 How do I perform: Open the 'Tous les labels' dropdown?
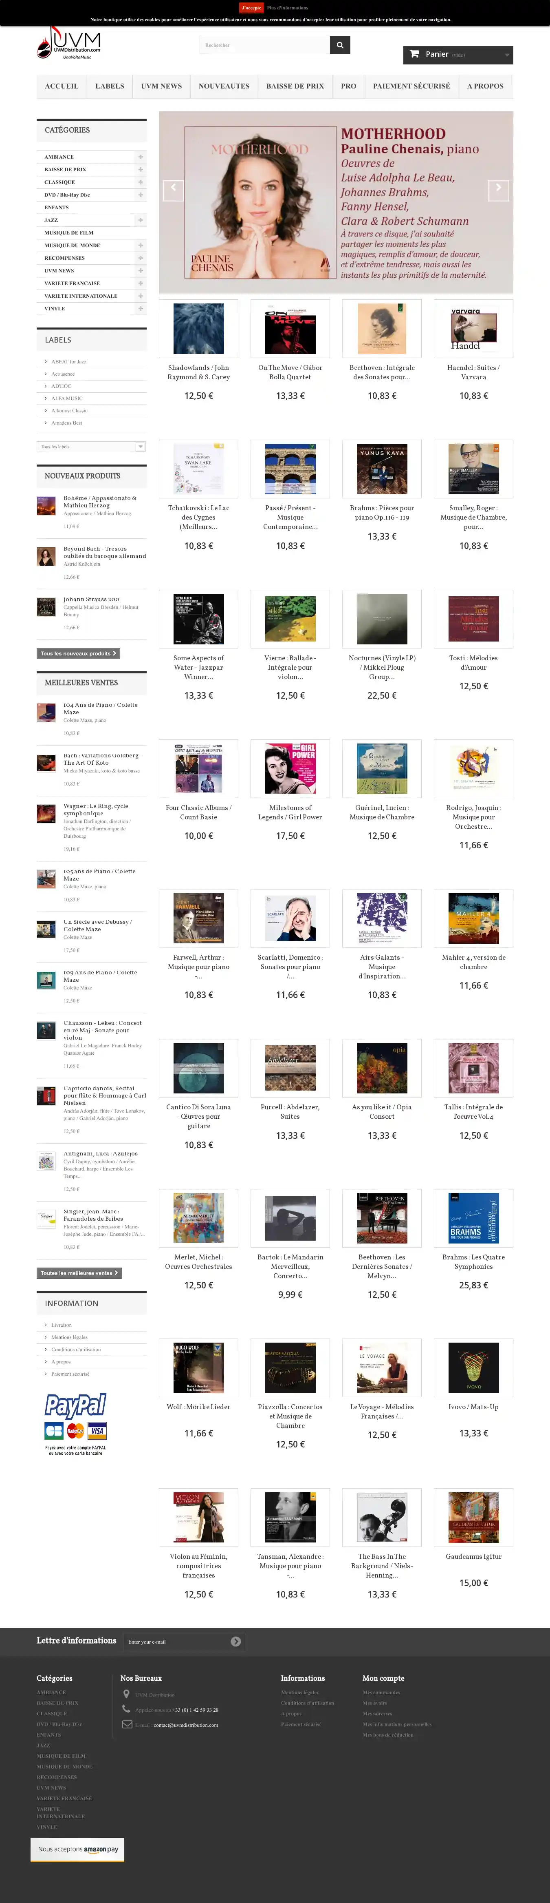(x=91, y=446)
